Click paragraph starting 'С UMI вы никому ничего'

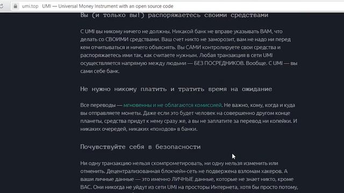click(x=189, y=51)
